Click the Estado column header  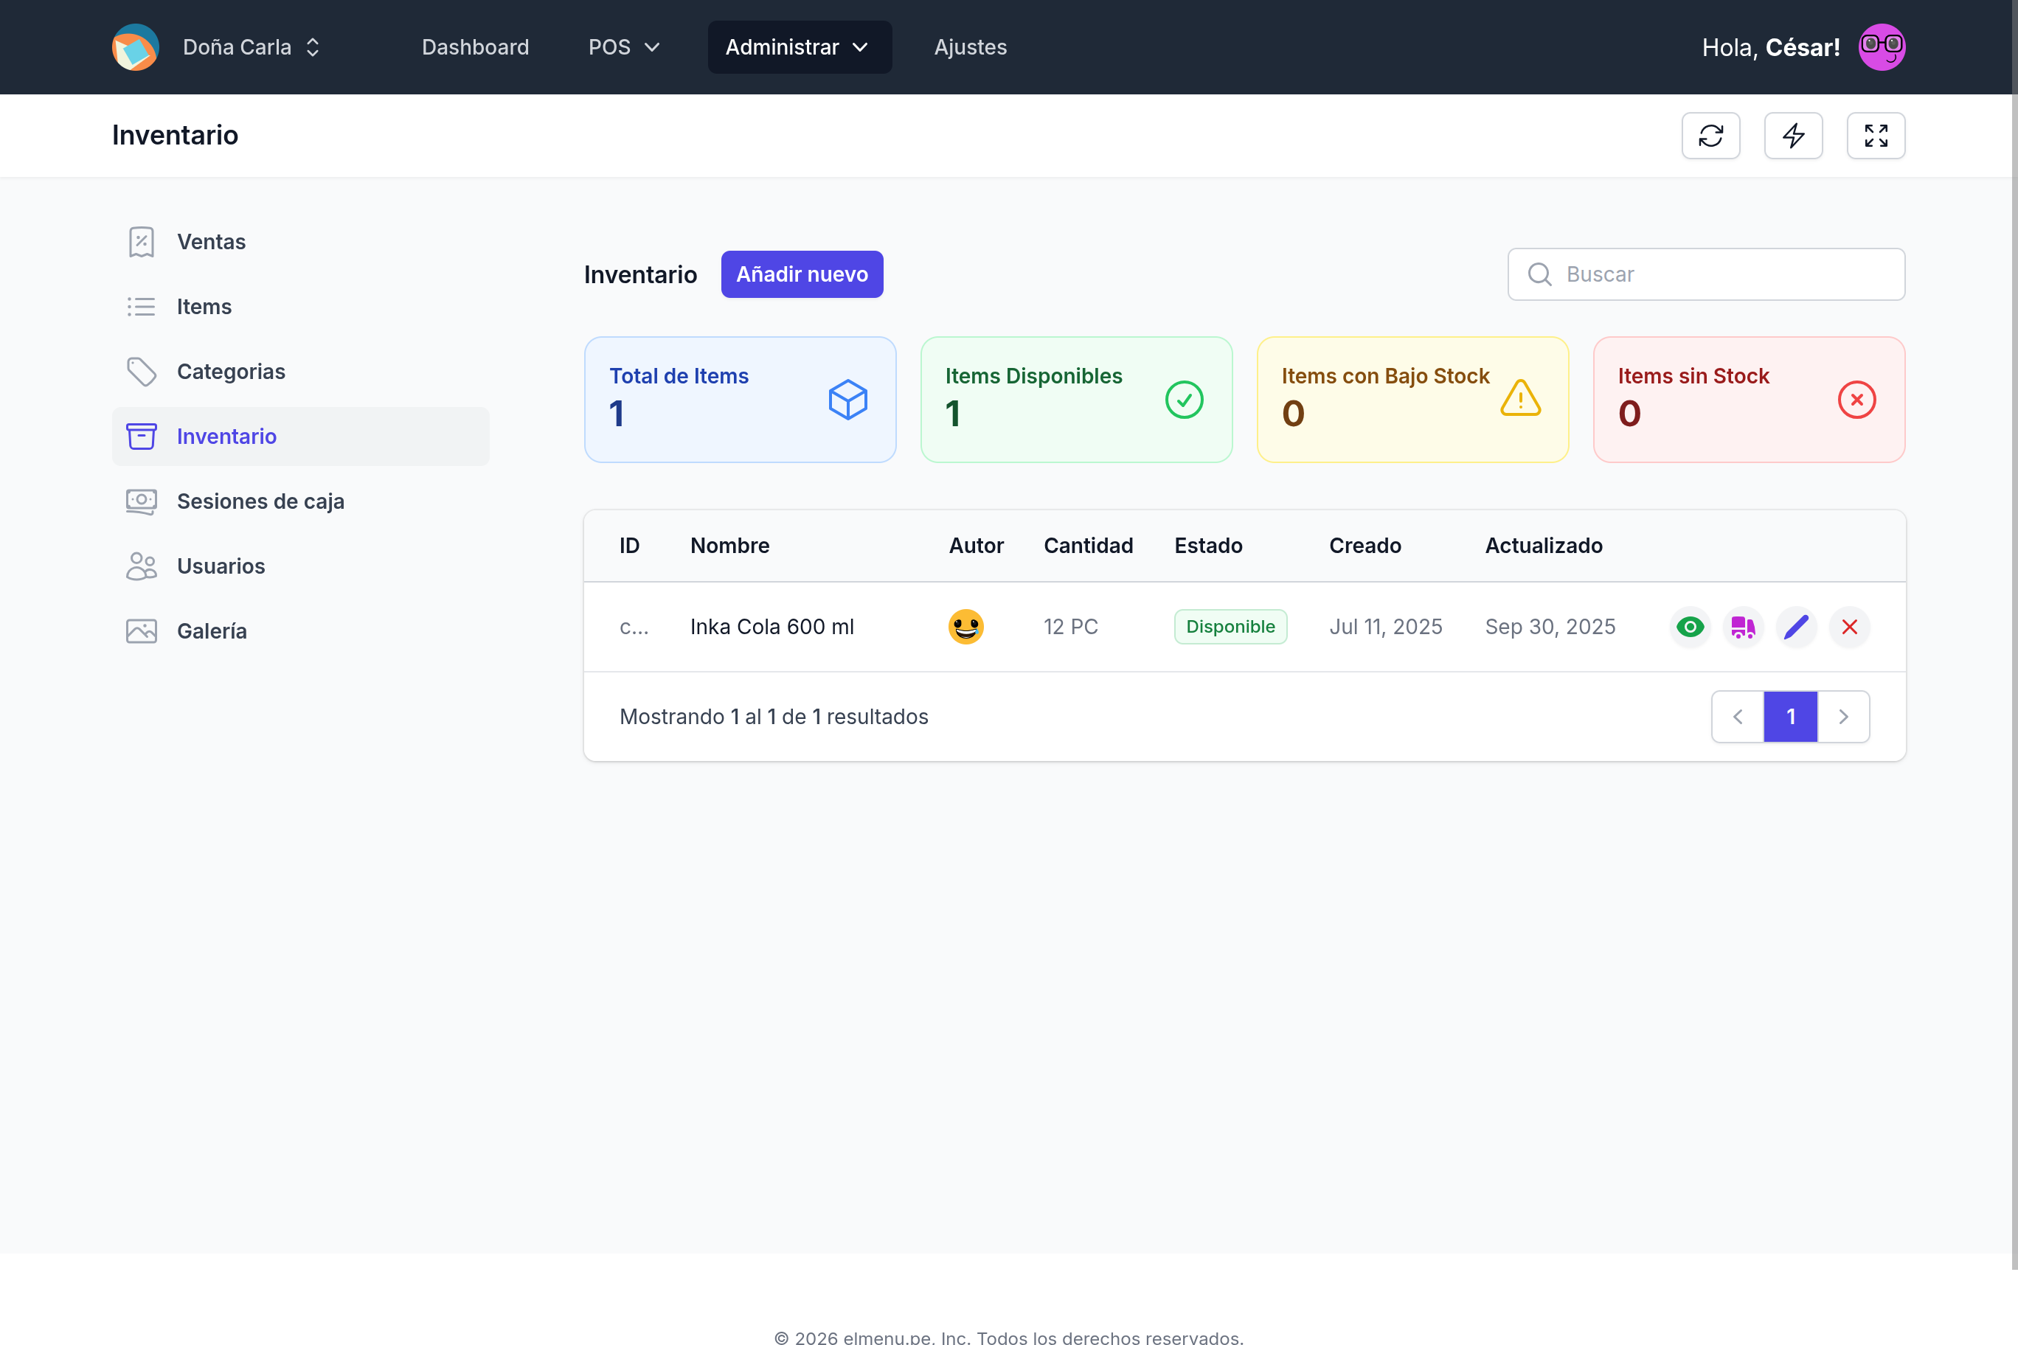click(1208, 546)
